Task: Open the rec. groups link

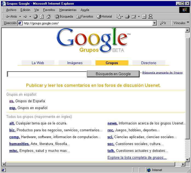Action: 111,130
